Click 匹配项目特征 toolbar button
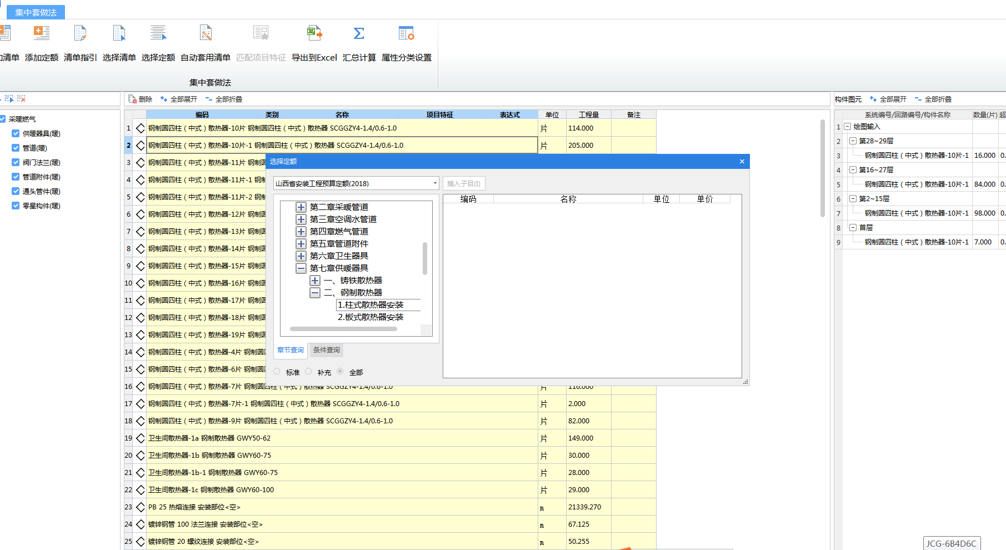Viewport: 1006px width, 550px height. coord(261,43)
